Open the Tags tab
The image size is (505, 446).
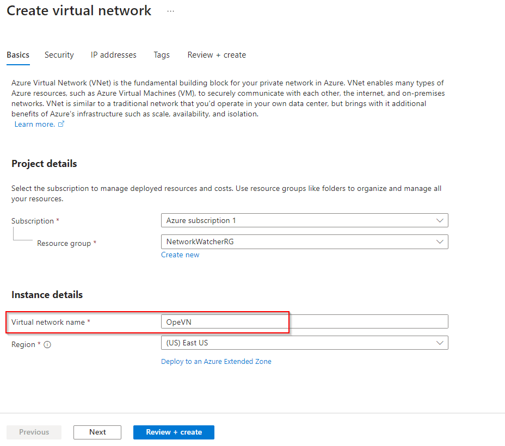point(162,55)
